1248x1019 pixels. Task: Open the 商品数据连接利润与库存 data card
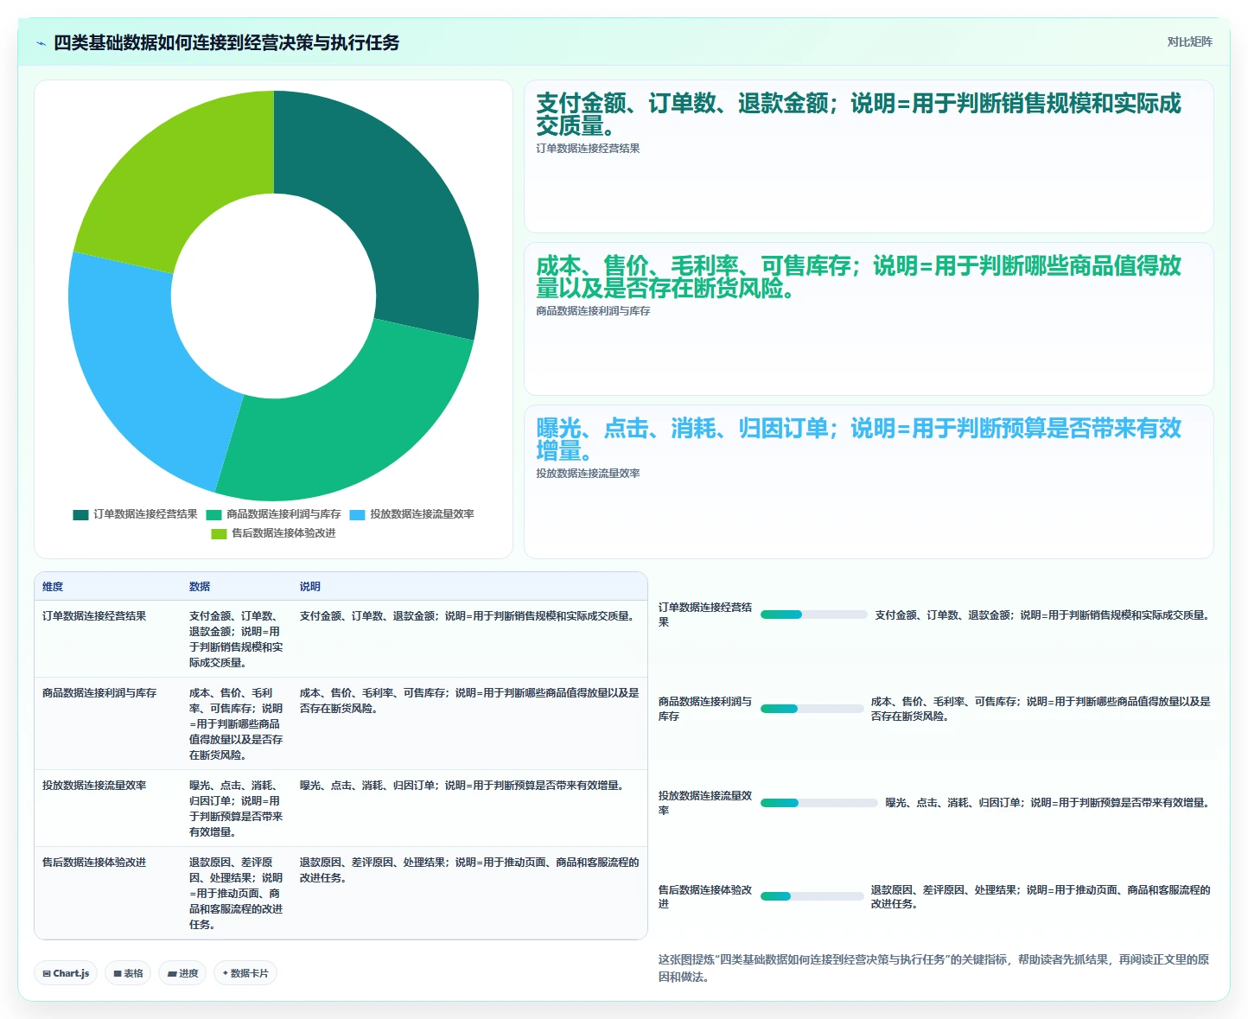(x=869, y=319)
